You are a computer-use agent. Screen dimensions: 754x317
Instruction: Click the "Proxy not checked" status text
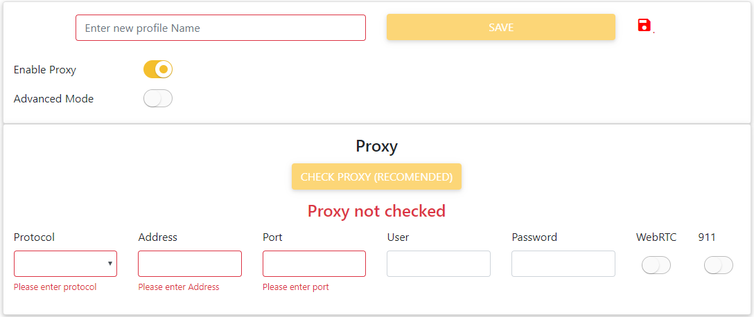376,211
